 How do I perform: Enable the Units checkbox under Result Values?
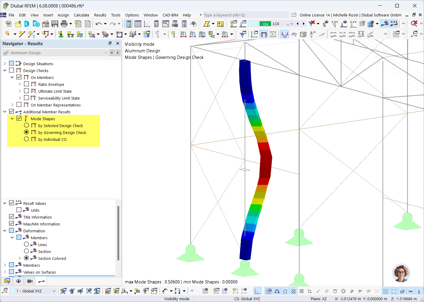(x=19, y=210)
